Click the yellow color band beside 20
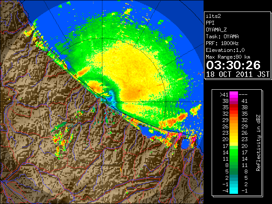The width and height of the screenshot is (272, 204). tap(234, 139)
